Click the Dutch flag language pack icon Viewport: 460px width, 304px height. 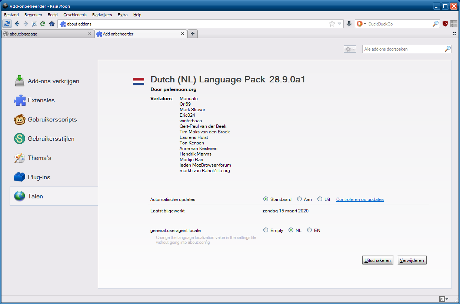coord(139,81)
